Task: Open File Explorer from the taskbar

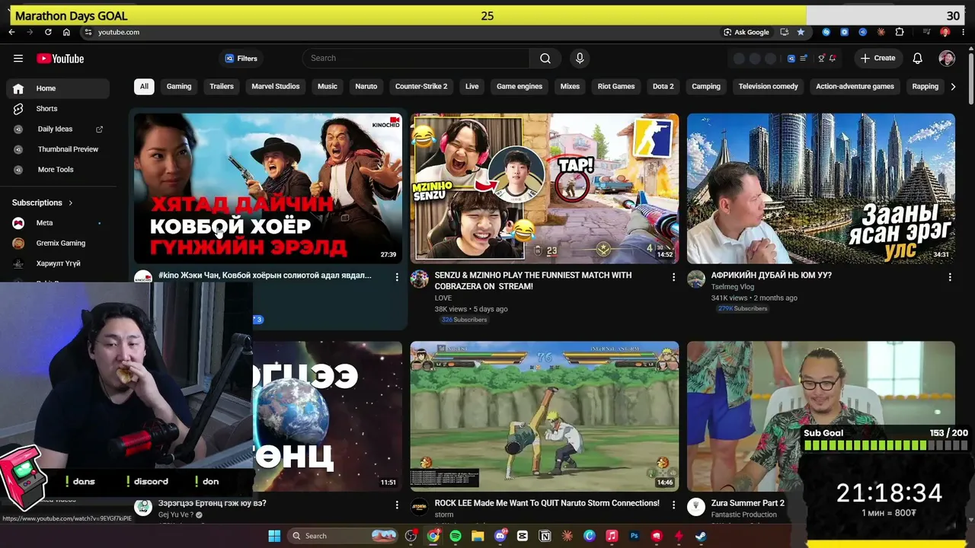Action: click(478, 536)
